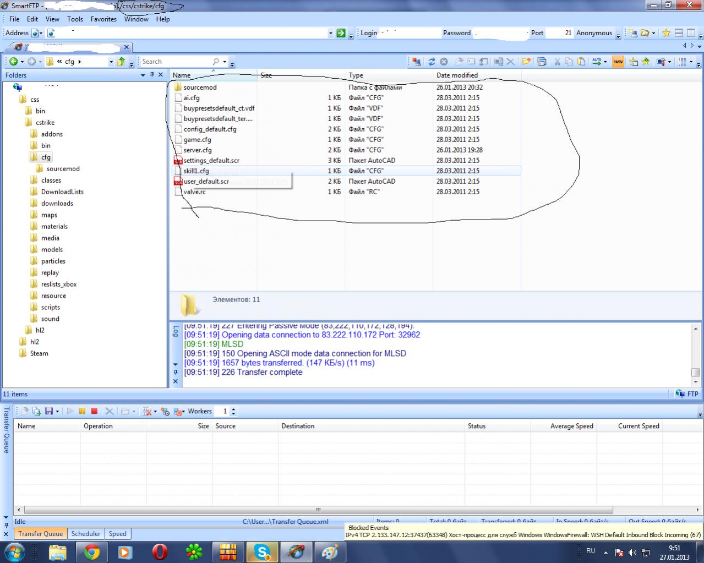The height and width of the screenshot is (563, 704).
Task: Select the Steam folder in the tree
Action: (39, 354)
